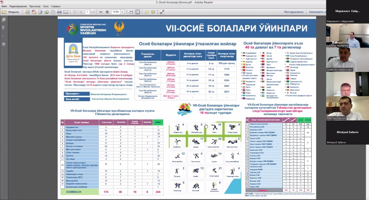Screen dimensions: 369x200
Task: Open the Bookmarks side panel
Action: [4, 28]
